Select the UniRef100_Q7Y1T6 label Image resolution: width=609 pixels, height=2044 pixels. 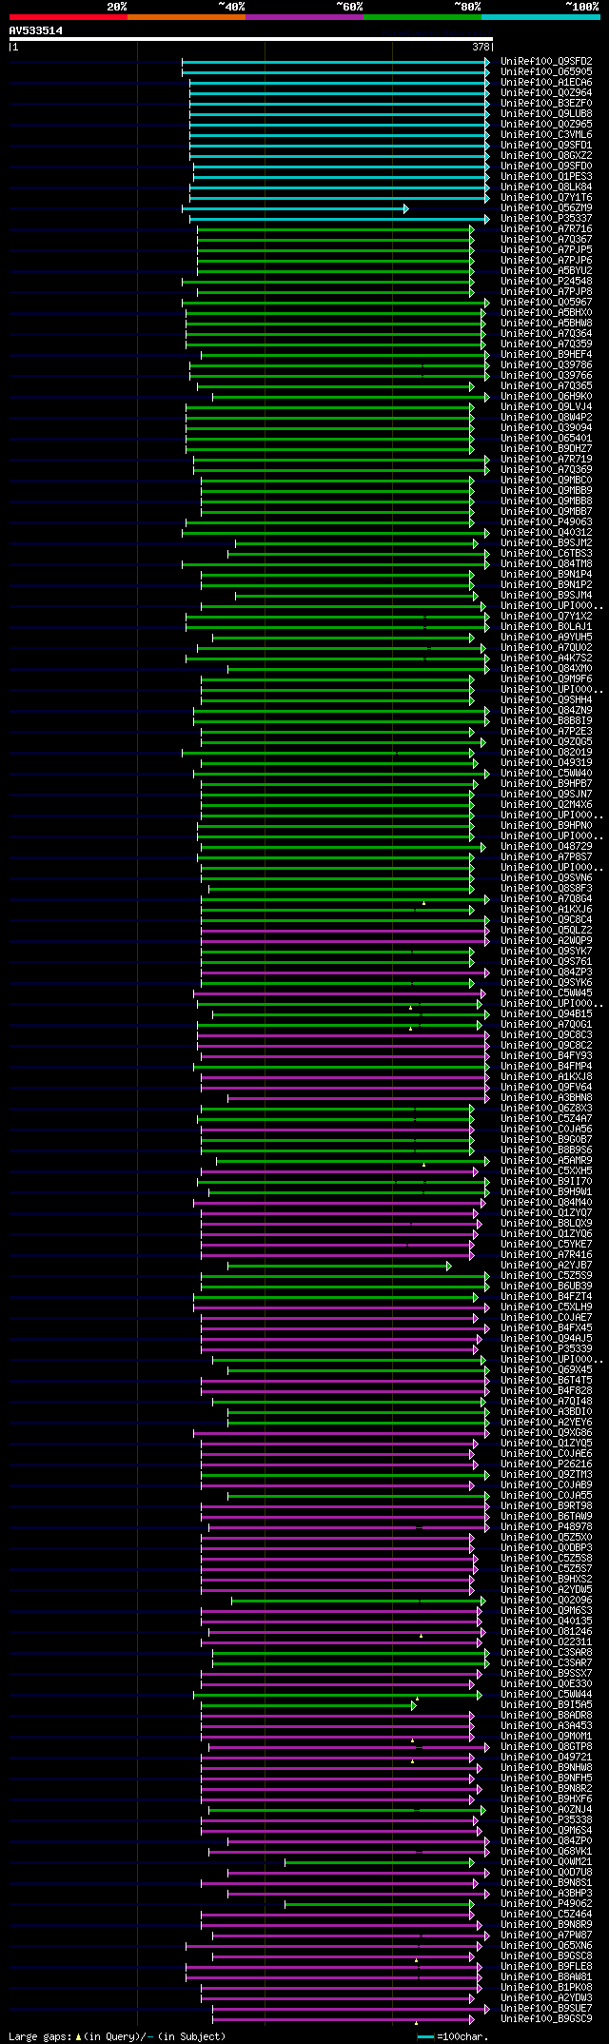(546, 198)
